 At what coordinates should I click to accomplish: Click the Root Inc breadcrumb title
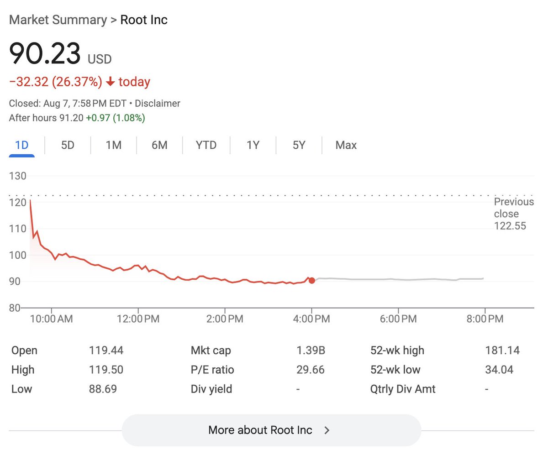(144, 20)
